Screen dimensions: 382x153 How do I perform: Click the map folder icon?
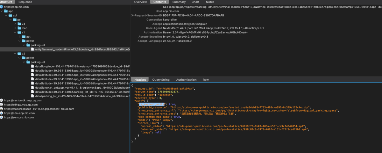coord(19,28)
